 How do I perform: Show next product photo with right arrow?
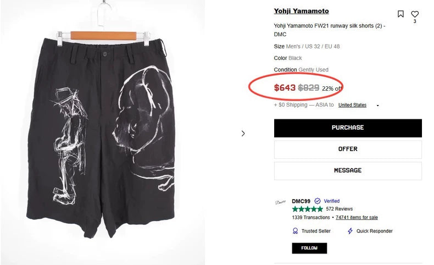[x=243, y=133]
